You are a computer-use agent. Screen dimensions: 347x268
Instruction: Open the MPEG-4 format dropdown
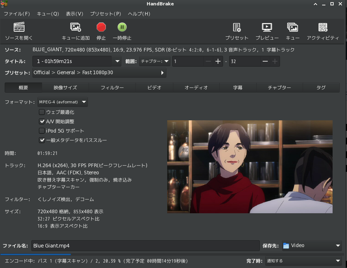pos(63,102)
